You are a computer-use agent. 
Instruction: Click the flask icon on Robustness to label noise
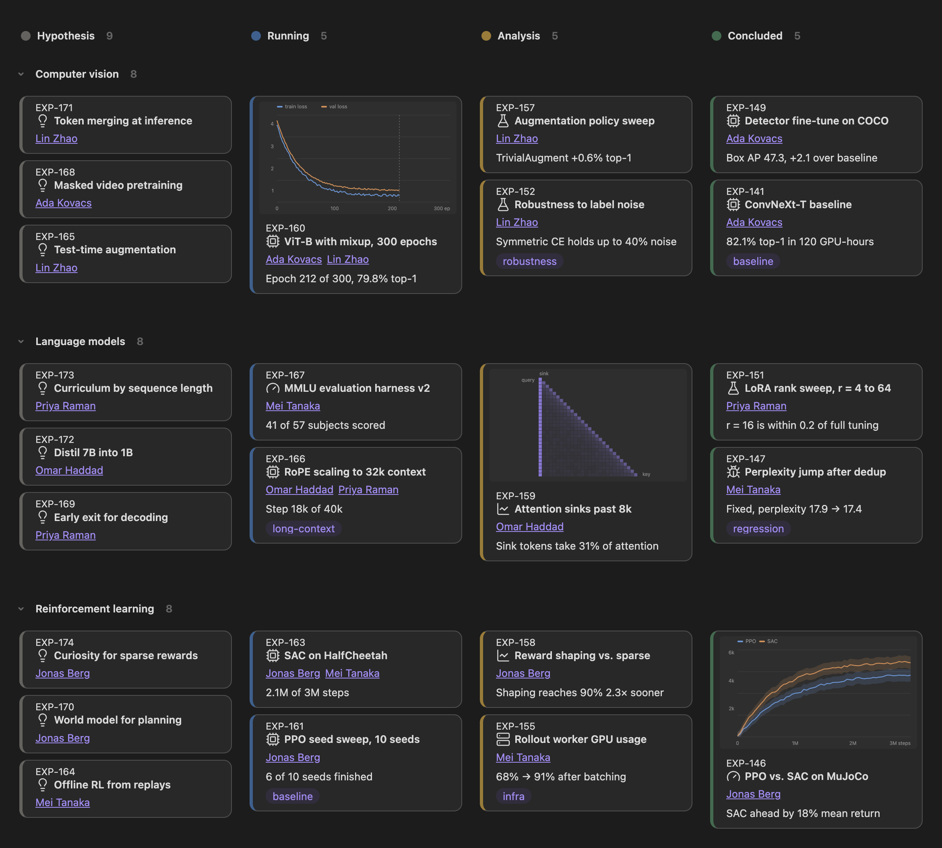(x=503, y=205)
